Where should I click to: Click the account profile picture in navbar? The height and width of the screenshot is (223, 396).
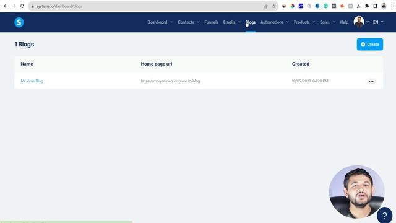click(359, 22)
